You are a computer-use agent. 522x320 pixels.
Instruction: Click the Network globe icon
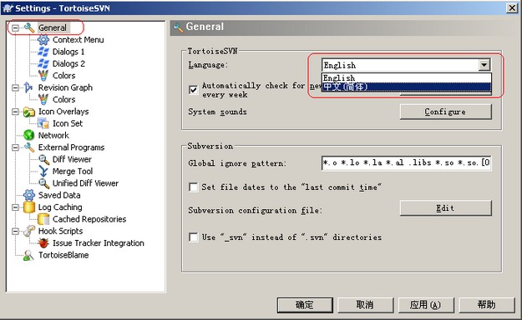[x=29, y=135]
